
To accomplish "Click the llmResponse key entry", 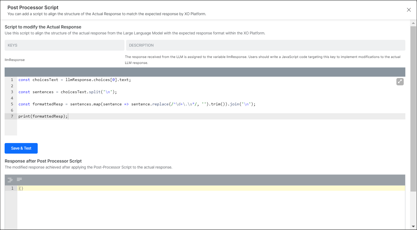I will [15, 60].
